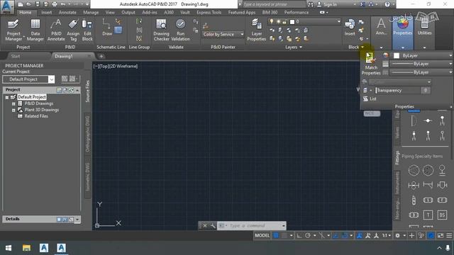Expand Plant 3D Drawings tree node
The image size is (454, 255).
pyautogui.click(x=13, y=110)
